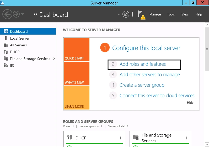Expand File and Storage Services arrow
Image resolution: width=209 pixels, height=147 pixels.
pos(54,59)
